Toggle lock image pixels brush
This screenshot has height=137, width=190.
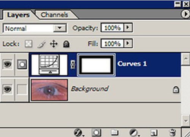pos(42,44)
